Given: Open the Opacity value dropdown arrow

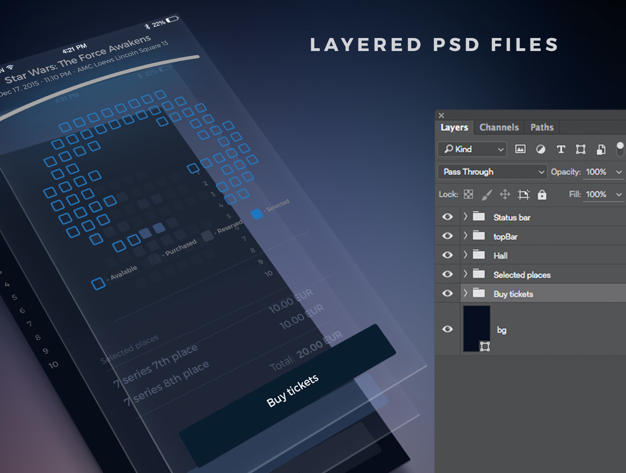Looking at the screenshot, I should [x=619, y=172].
